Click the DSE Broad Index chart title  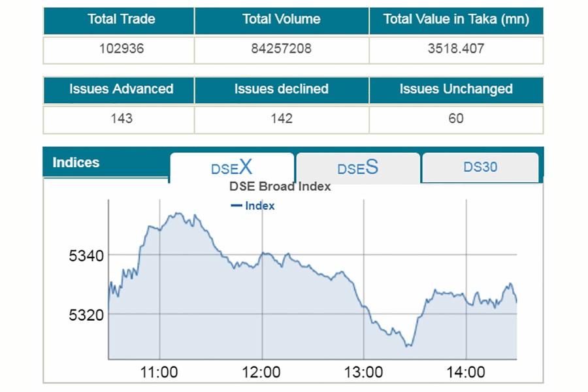[x=280, y=186]
